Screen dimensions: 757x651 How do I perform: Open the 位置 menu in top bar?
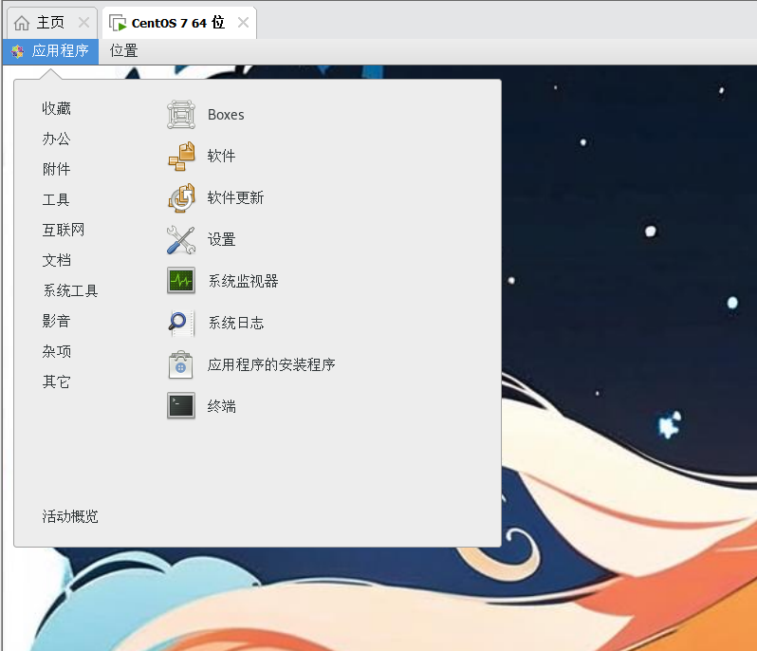[123, 51]
